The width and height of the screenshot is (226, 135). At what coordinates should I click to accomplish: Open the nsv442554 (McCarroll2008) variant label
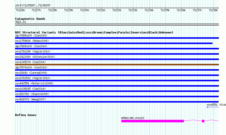click(34, 83)
